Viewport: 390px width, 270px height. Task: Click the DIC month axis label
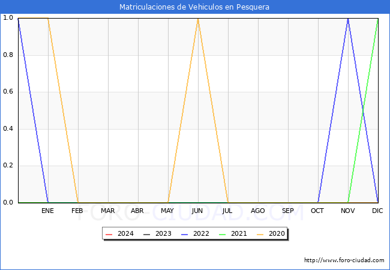point(377,211)
